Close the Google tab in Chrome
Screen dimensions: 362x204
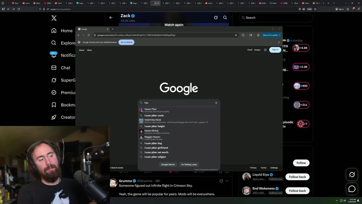pos(107,29)
